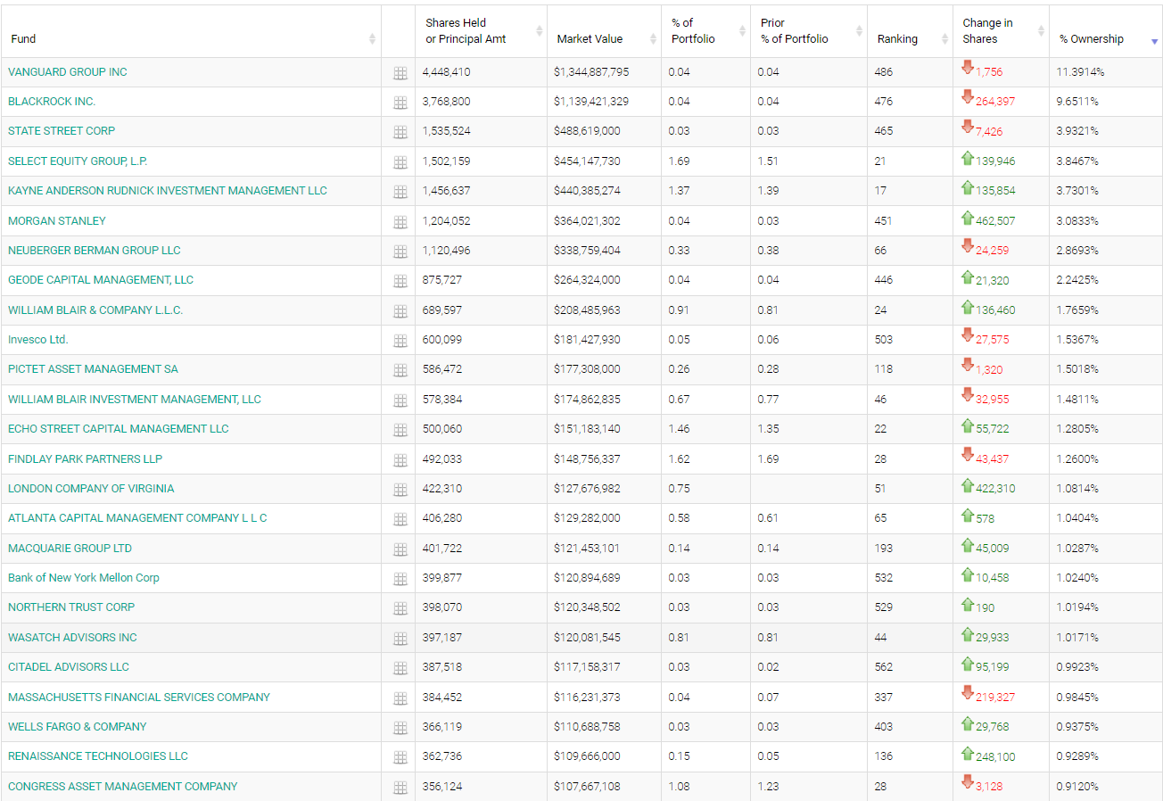Open Invesco Ltd. fund link
This screenshot has width=1163, height=801.
pyautogui.click(x=38, y=340)
